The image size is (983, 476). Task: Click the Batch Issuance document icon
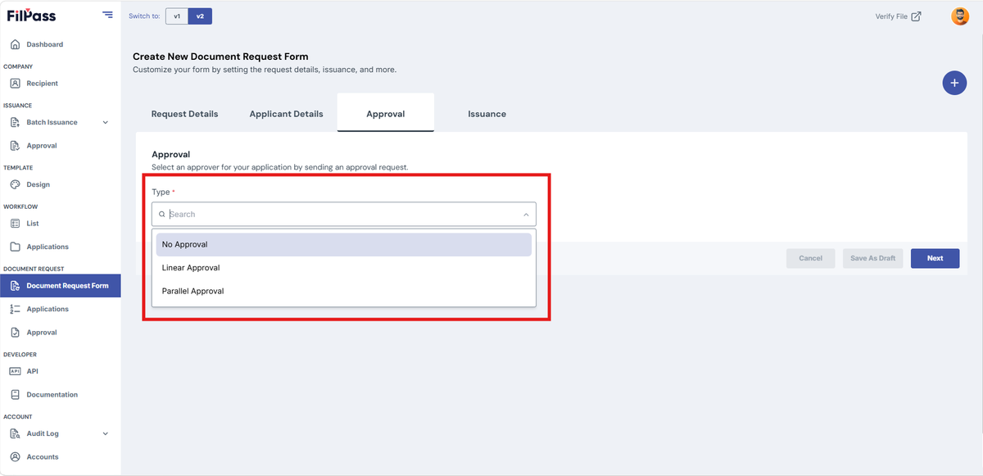point(15,123)
